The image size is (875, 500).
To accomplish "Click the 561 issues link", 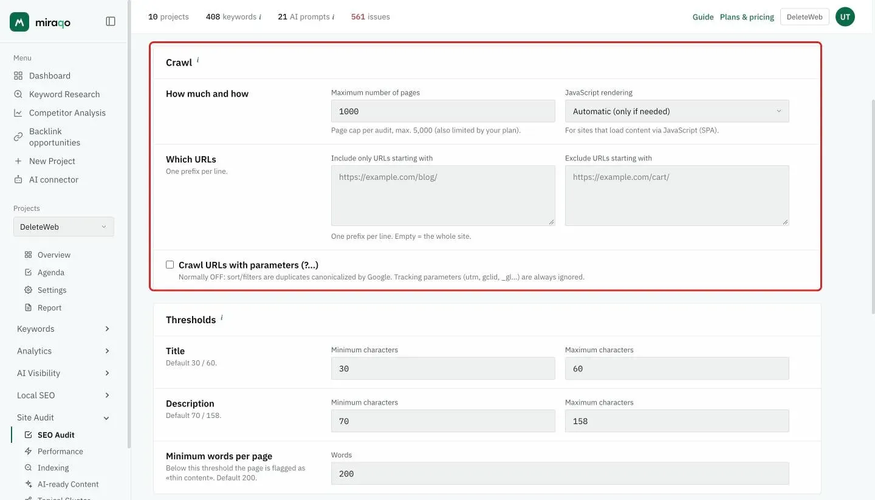I will click(371, 17).
